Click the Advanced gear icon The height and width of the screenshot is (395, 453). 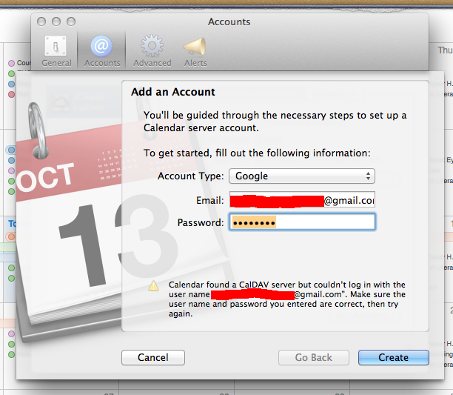[152, 46]
